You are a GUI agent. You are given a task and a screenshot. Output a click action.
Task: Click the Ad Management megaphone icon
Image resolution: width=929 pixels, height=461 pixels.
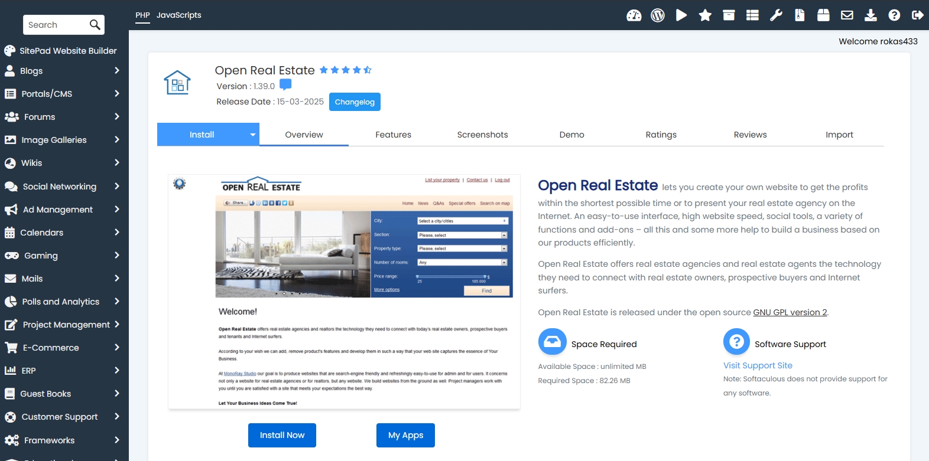pyautogui.click(x=11, y=210)
